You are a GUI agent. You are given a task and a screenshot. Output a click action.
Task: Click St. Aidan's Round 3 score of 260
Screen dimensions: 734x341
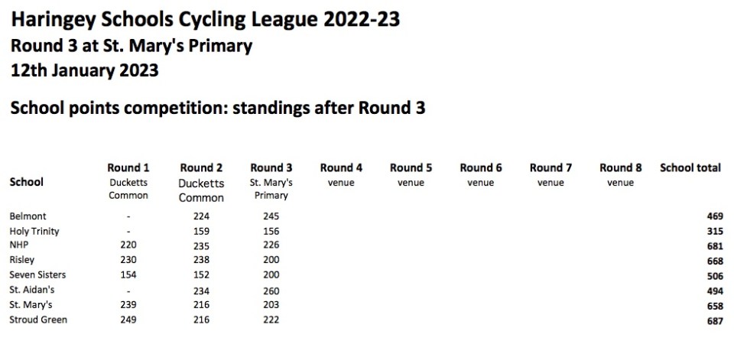tap(271, 291)
